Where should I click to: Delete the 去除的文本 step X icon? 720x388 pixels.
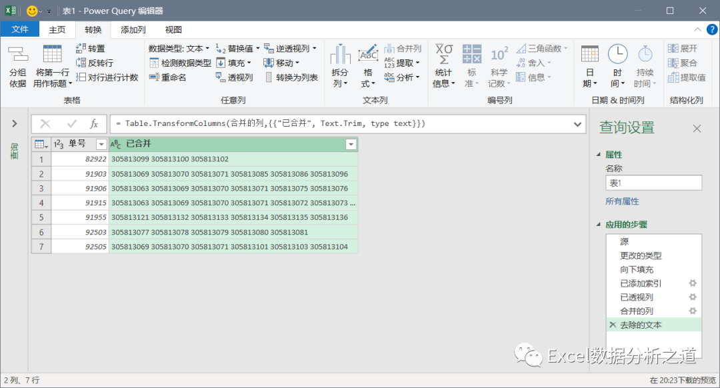(x=613, y=325)
